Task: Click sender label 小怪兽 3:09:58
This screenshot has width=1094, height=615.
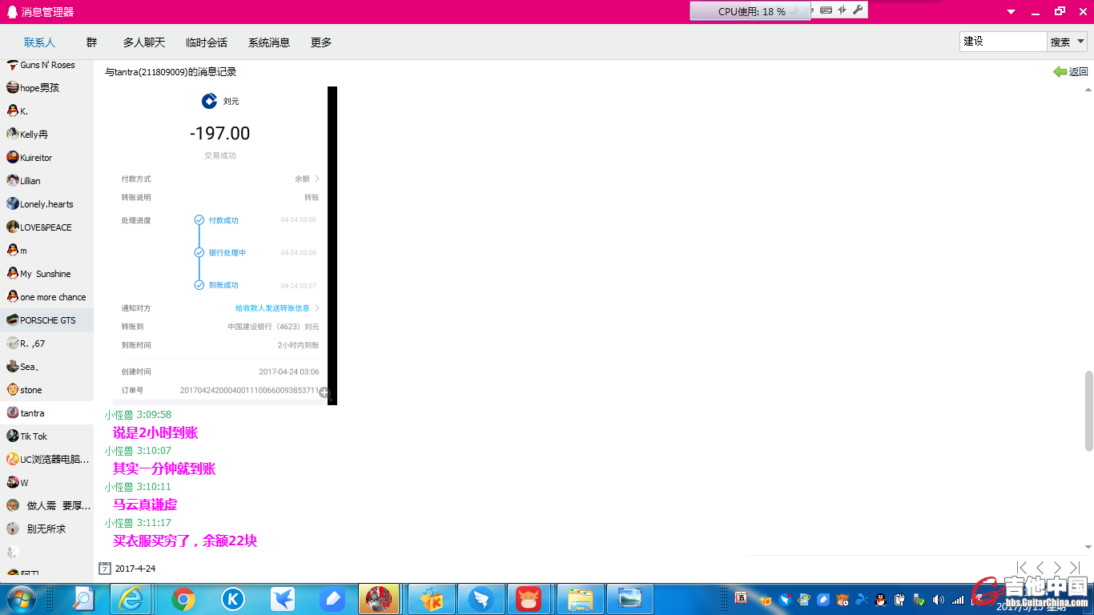Action: point(138,415)
